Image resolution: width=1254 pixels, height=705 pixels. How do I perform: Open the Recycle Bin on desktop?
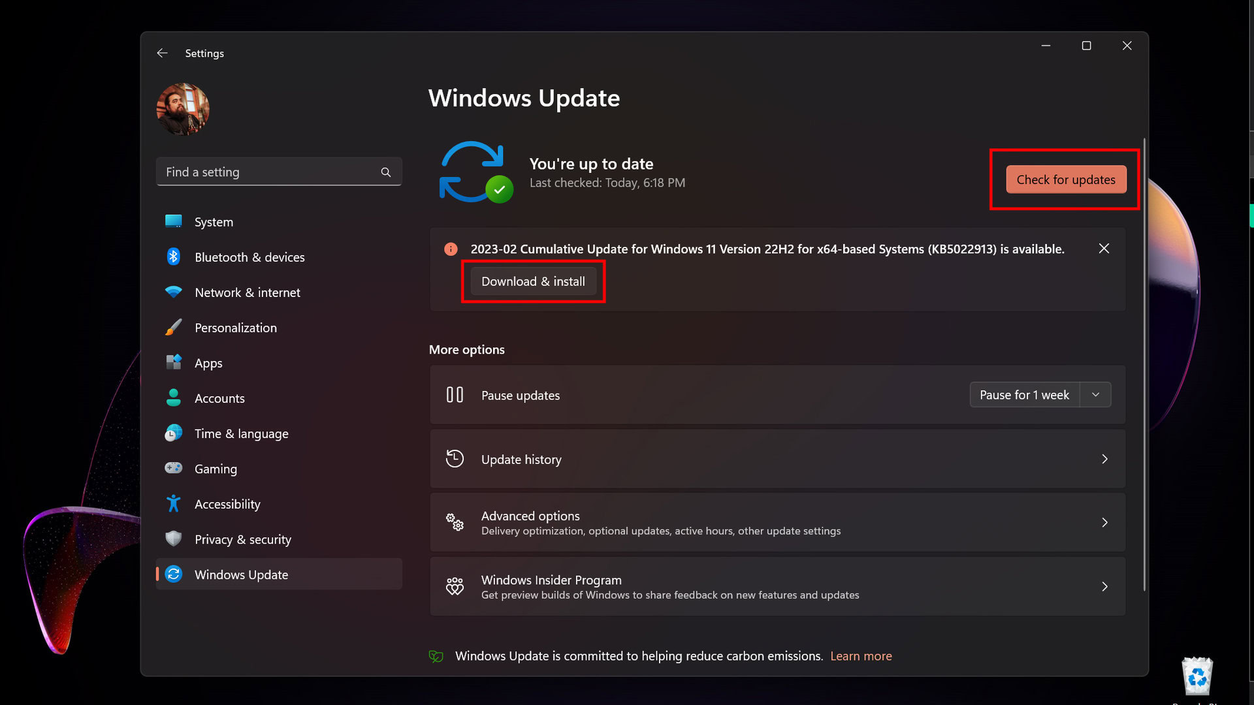tap(1197, 677)
